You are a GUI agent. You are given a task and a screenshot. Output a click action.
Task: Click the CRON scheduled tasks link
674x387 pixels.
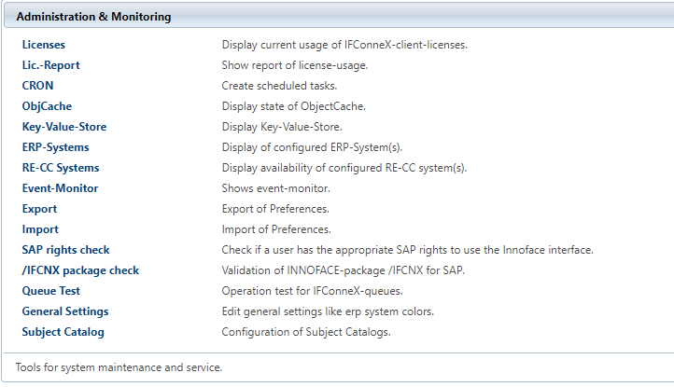[x=38, y=86]
